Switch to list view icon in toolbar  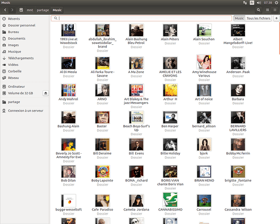click(x=267, y=10)
